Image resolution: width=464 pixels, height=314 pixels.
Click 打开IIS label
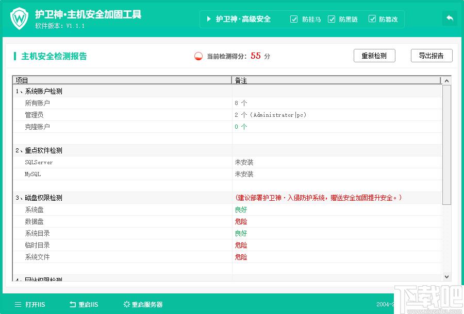coord(35,305)
